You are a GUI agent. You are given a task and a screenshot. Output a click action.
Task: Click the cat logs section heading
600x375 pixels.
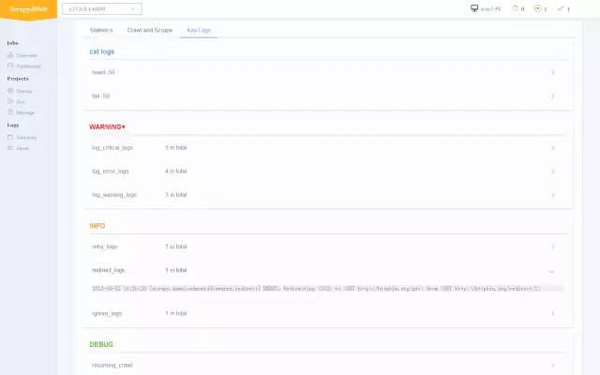point(102,52)
